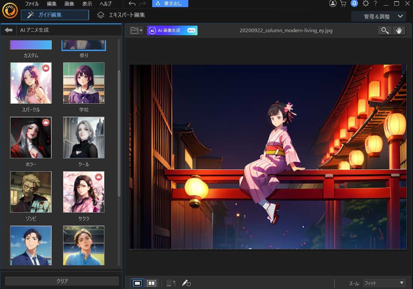Switch to single view display mode
Viewport: 413px width, 289px height.
tap(137, 283)
